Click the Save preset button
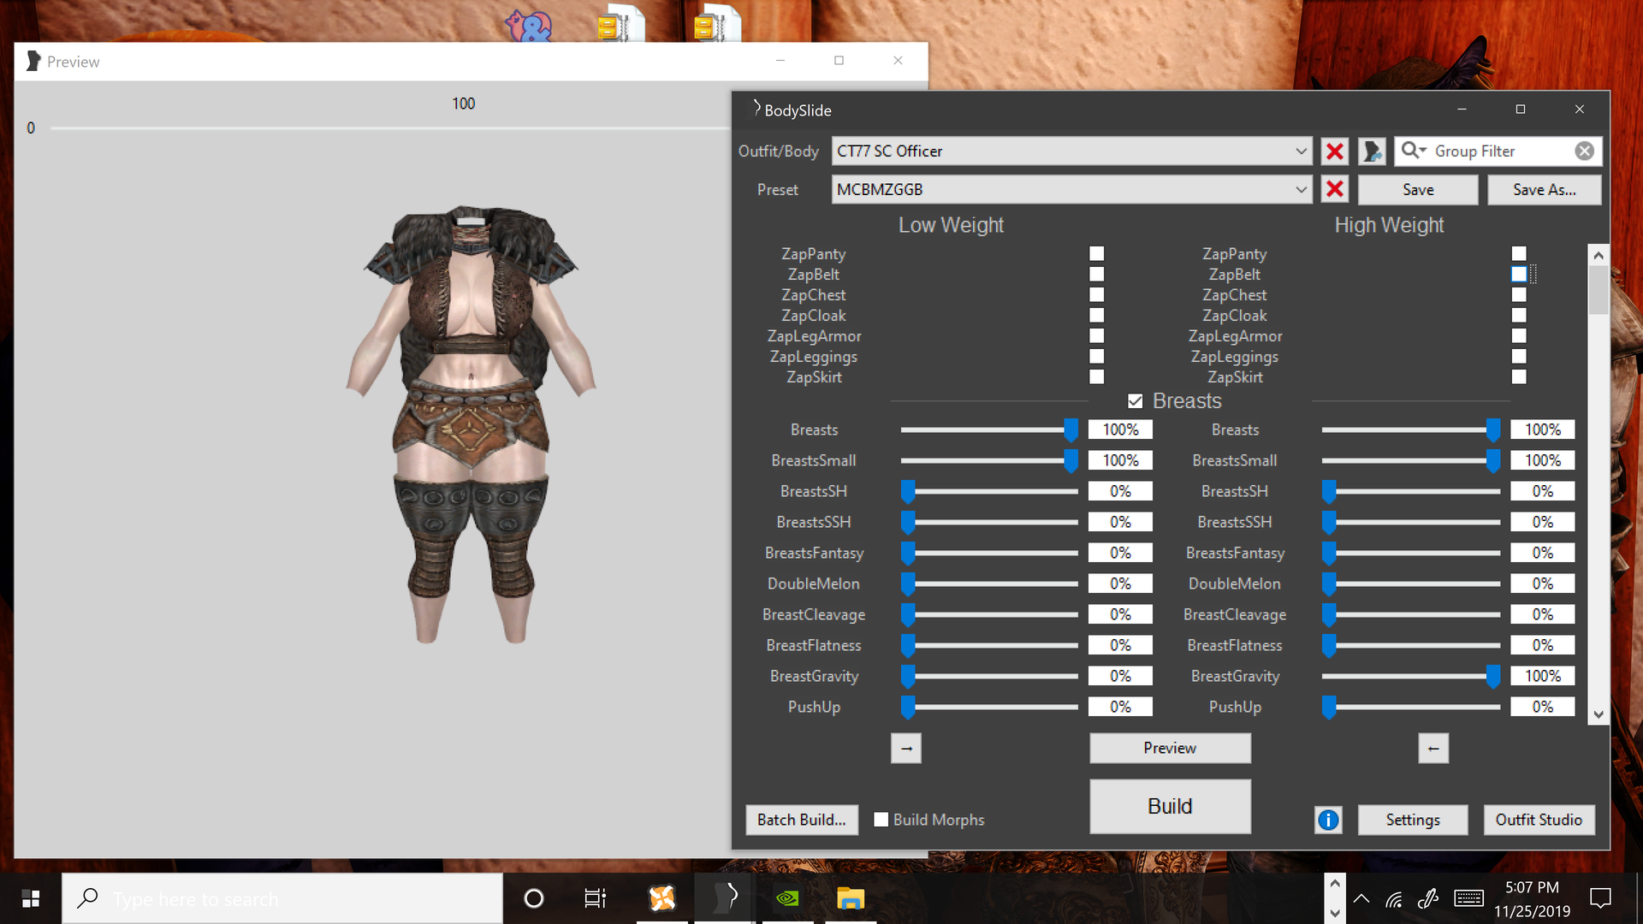This screenshot has width=1643, height=924. pyautogui.click(x=1418, y=189)
